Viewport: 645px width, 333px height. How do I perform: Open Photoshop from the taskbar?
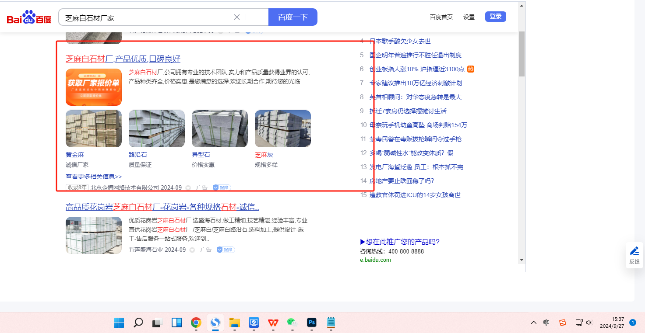click(x=312, y=323)
